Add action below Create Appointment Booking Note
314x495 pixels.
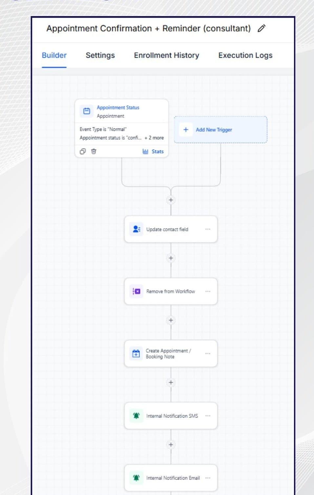pyautogui.click(x=171, y=382)
